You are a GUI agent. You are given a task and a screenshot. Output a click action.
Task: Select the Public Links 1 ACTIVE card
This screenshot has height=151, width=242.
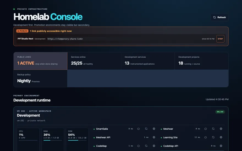(40, 61)
